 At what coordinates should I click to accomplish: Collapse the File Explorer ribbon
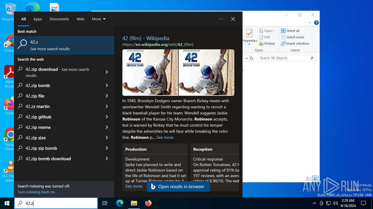311,23
